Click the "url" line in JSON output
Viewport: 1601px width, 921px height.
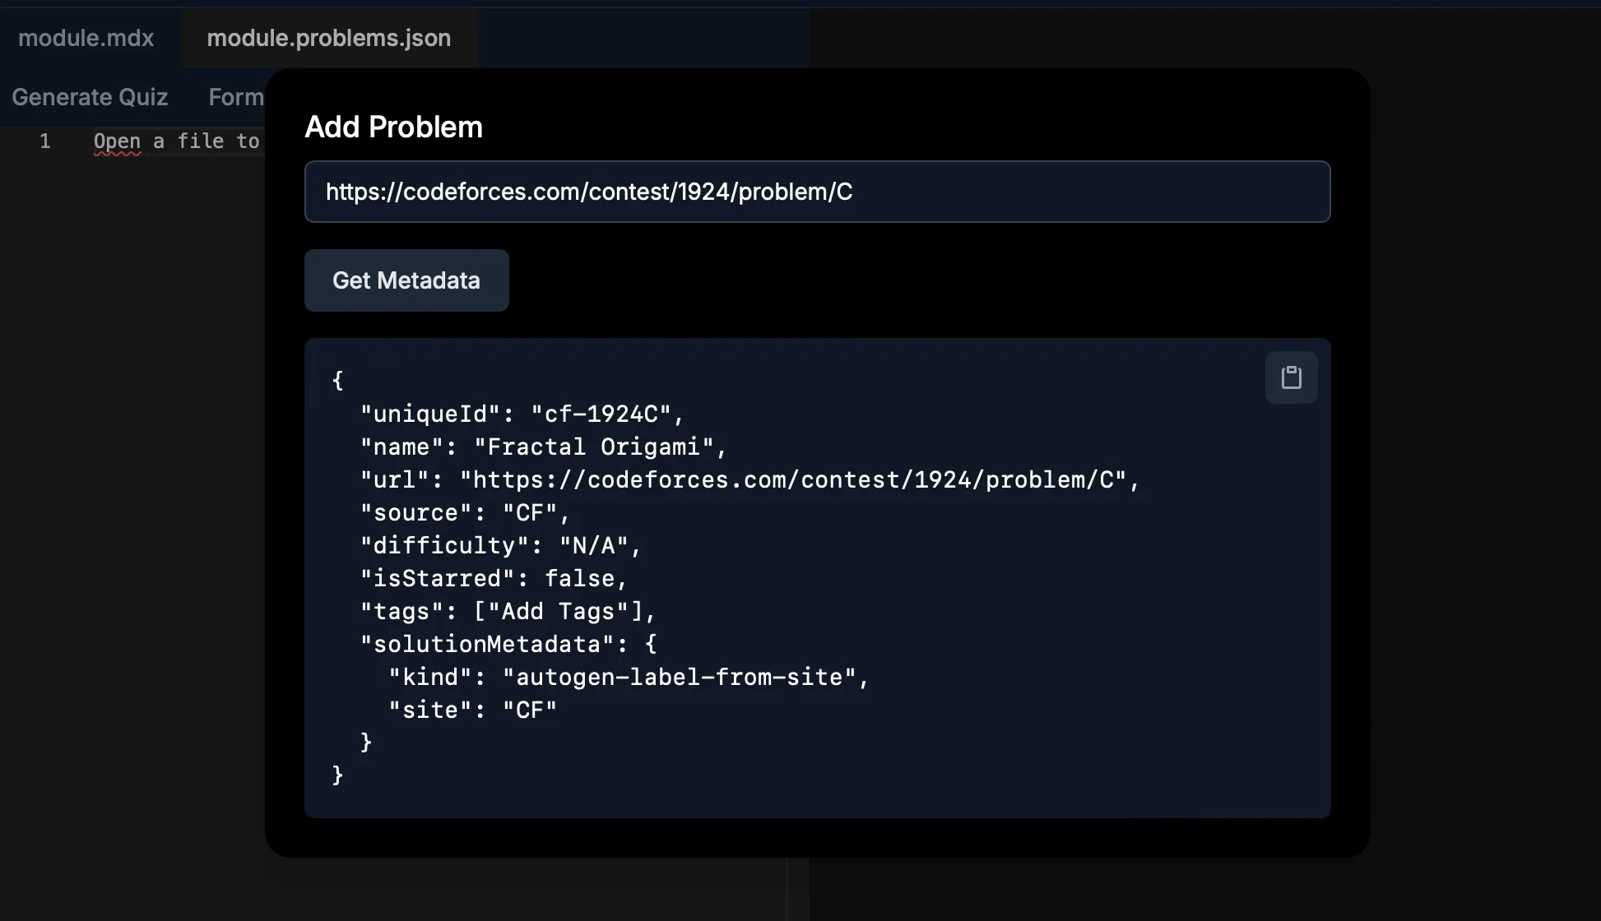coord(750,479)
